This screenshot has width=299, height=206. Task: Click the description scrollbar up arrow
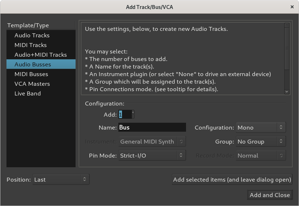click(x=287, y=25)
